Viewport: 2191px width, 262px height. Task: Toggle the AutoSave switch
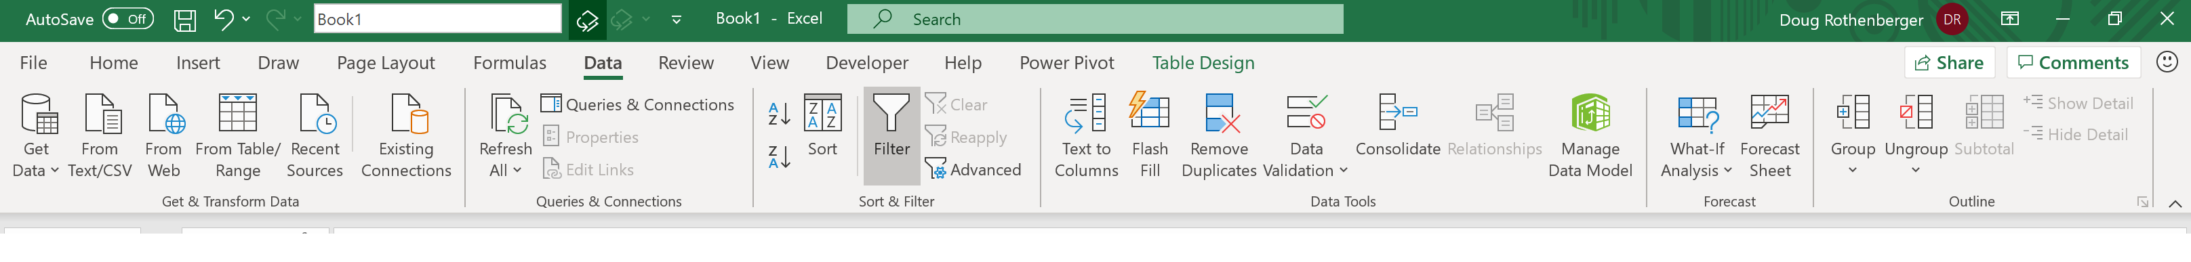(127, 19)
